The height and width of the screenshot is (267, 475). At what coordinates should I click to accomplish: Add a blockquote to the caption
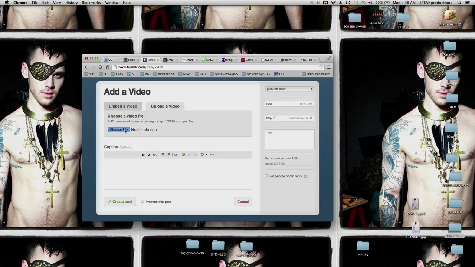click(x=176, y=155)
